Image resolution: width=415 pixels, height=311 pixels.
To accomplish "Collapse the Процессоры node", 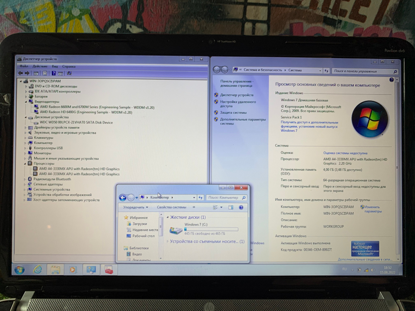I will 25,164.
